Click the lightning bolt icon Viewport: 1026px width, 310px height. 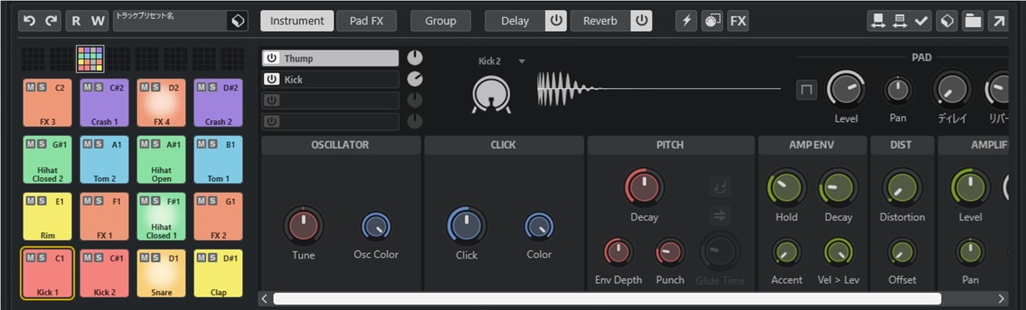(x=687, y=21)
